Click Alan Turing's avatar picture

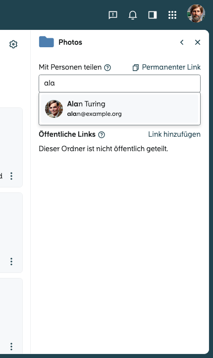click(54, 109)
